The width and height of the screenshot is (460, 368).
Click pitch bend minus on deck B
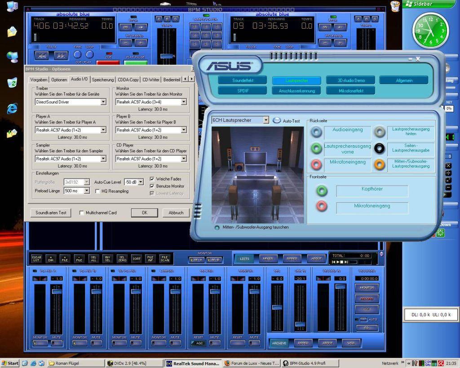click(325, 43)
